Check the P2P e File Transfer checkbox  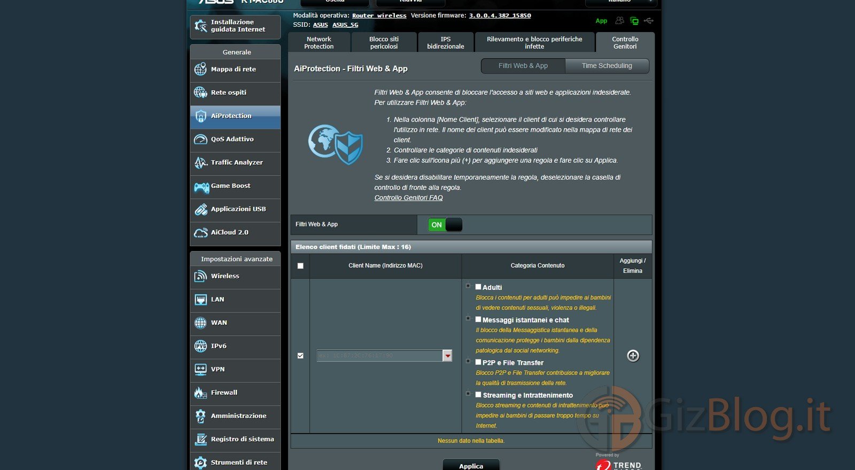[478, 362]
